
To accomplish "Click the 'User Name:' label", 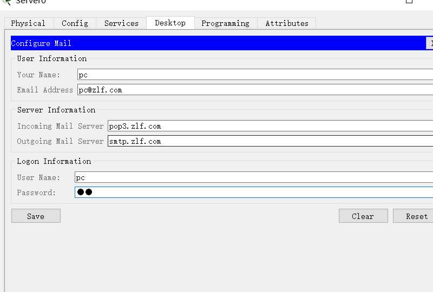I will tap(38, 177).
